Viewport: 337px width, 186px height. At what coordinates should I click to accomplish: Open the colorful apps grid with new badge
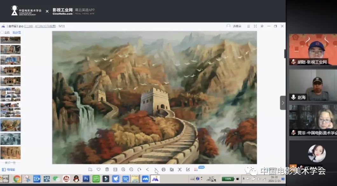pos(196,169)
